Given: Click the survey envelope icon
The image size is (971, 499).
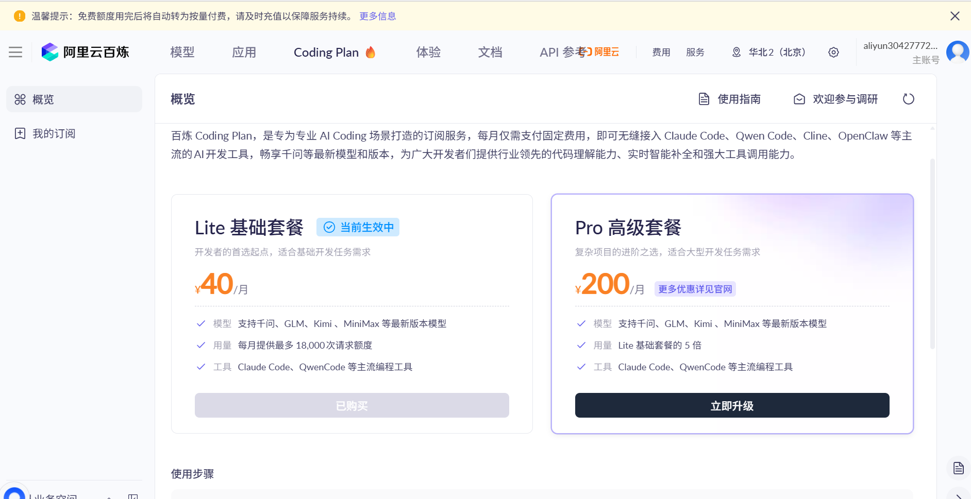Looking at the screenshot, I should click(799, 99).
